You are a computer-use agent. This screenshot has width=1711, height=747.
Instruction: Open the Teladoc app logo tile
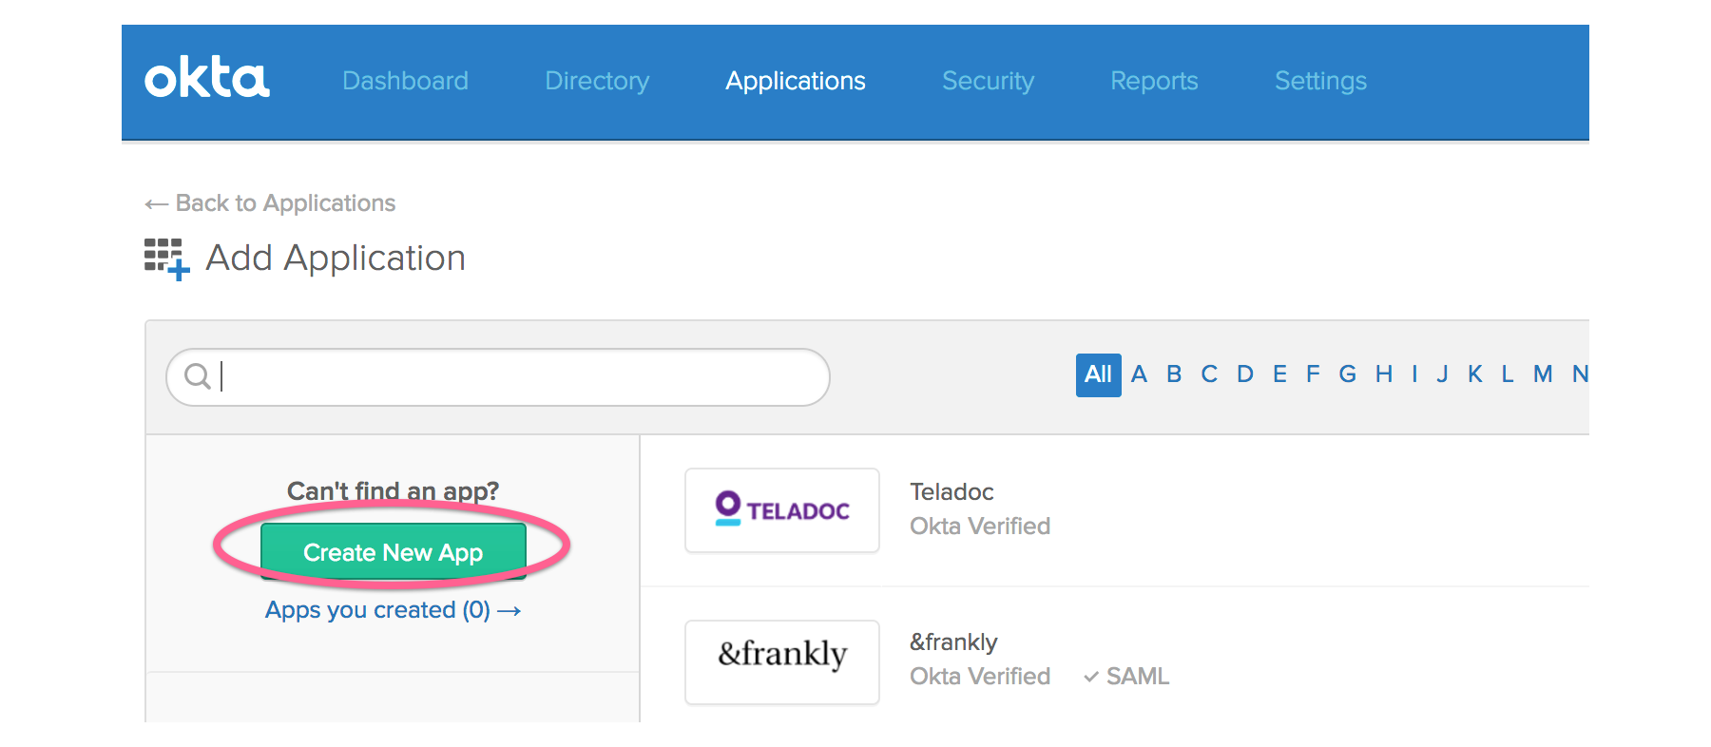781,510
